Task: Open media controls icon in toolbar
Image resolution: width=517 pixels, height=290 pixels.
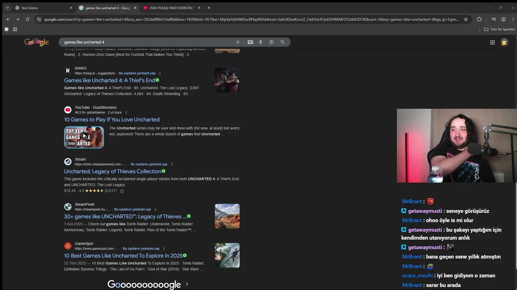Action: pyautogui.click(x=494, y=19)
